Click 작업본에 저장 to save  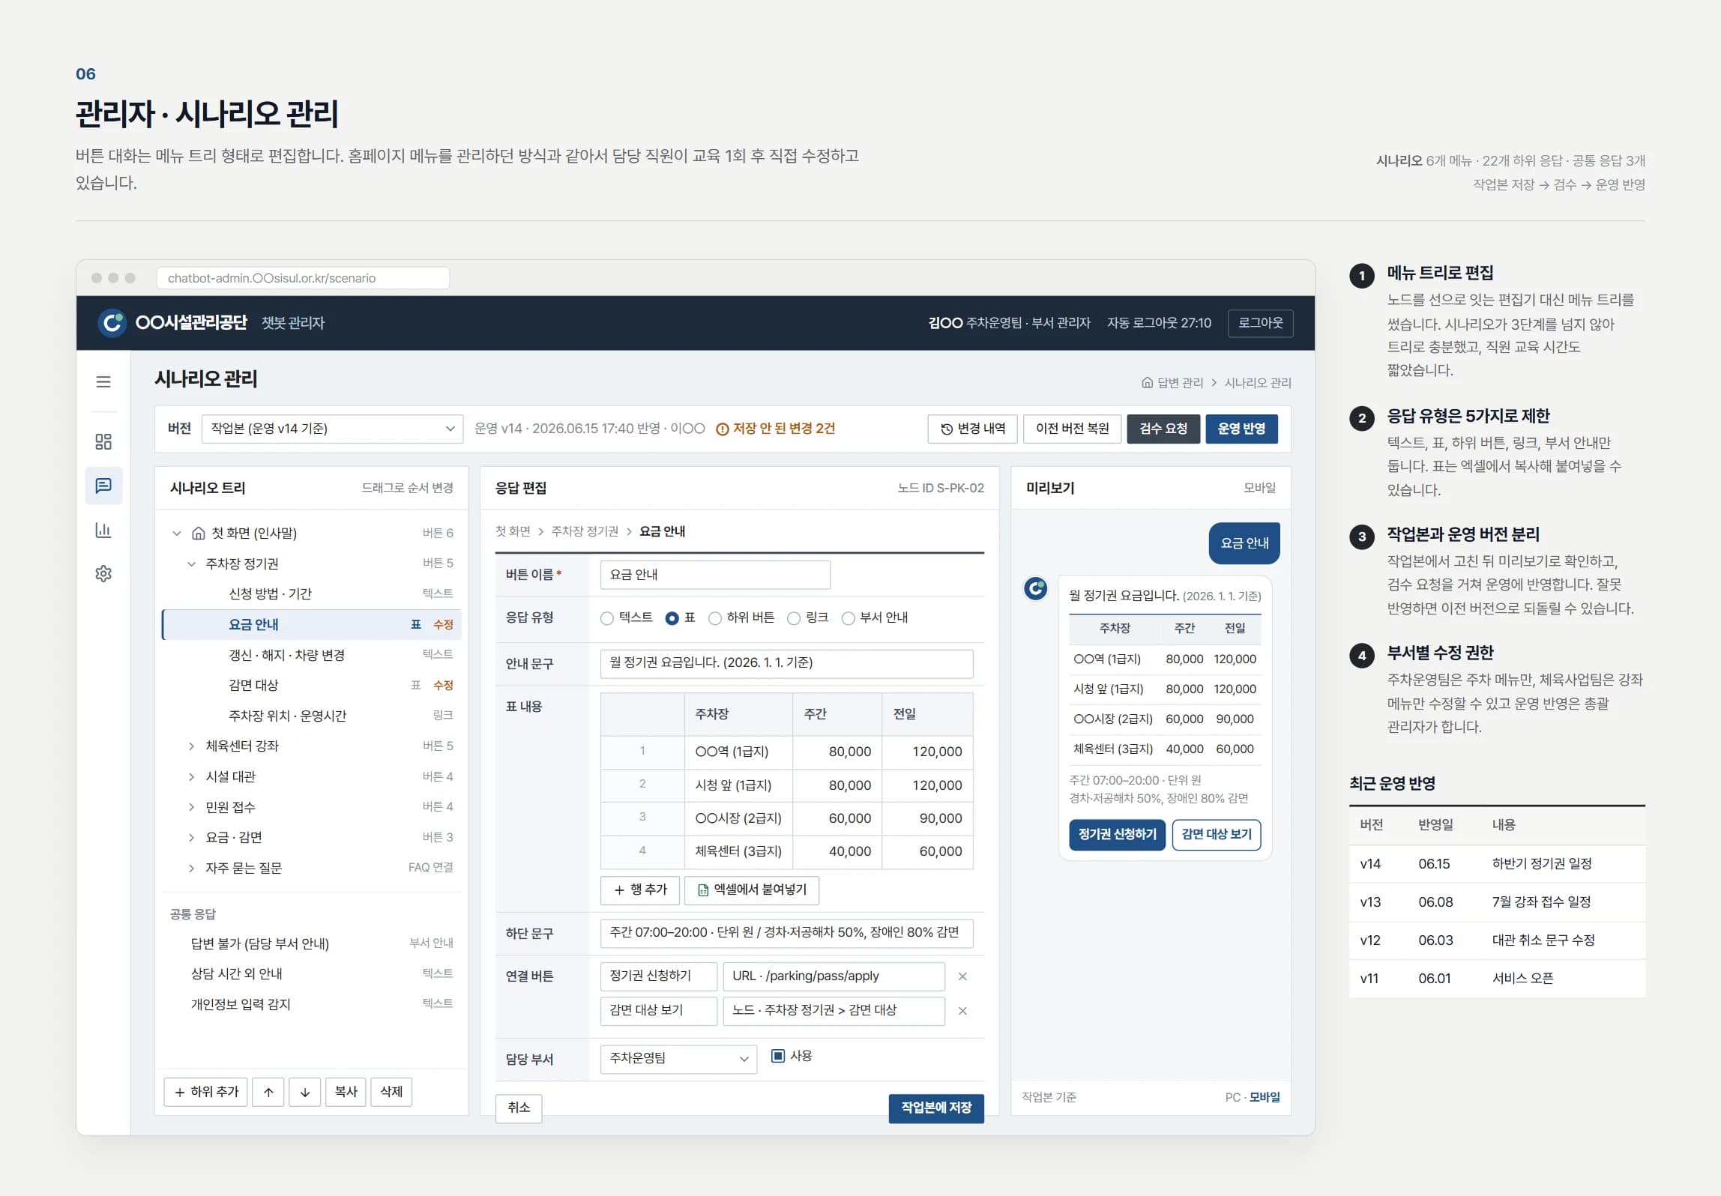coord(936,1108)
